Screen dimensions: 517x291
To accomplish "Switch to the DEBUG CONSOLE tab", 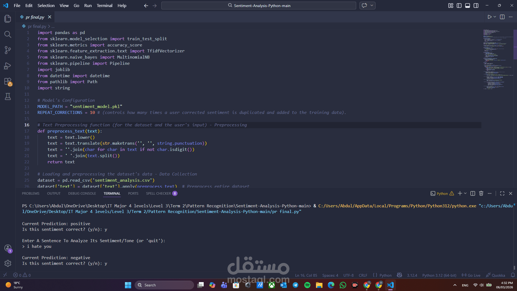I will pos(82,193).
